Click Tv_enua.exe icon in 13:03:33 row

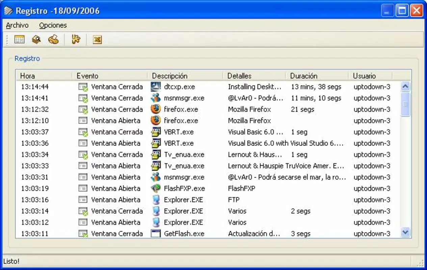click(x=156, y=166)
